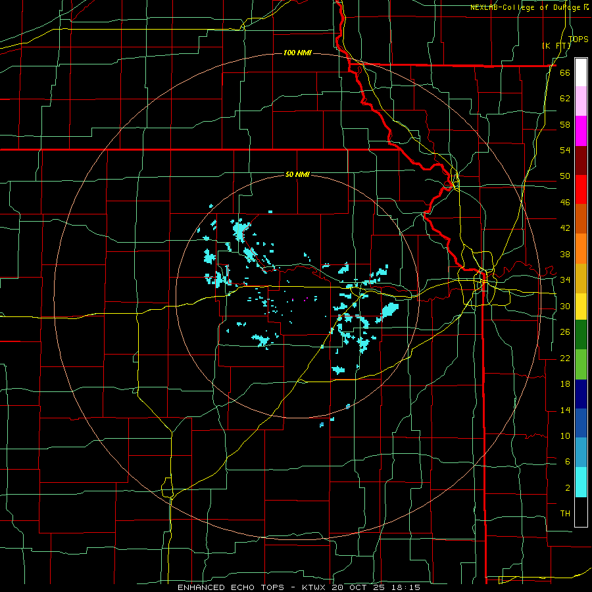Click the '30' scale value
The height and width of the screenshot is (592, 592).
click(x=565, y=306)
